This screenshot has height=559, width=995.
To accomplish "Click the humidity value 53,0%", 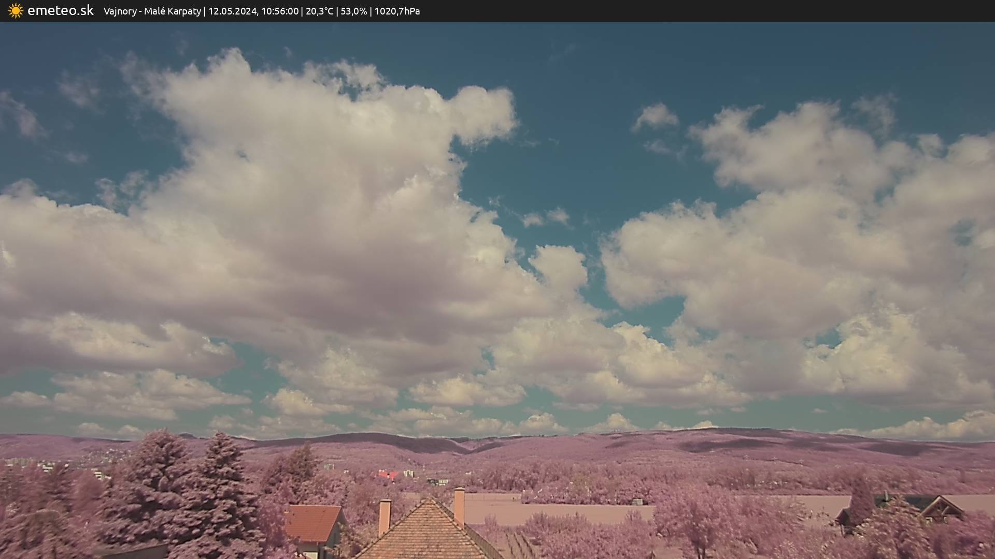I will [x=353, y=11].
